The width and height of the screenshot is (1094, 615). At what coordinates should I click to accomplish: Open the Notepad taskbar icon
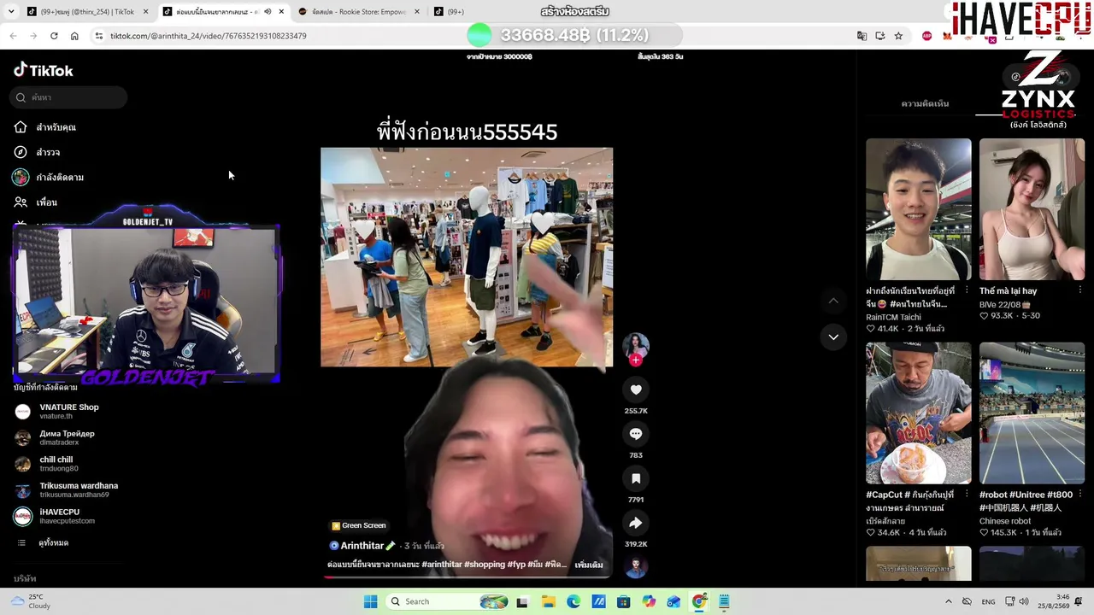724,601
